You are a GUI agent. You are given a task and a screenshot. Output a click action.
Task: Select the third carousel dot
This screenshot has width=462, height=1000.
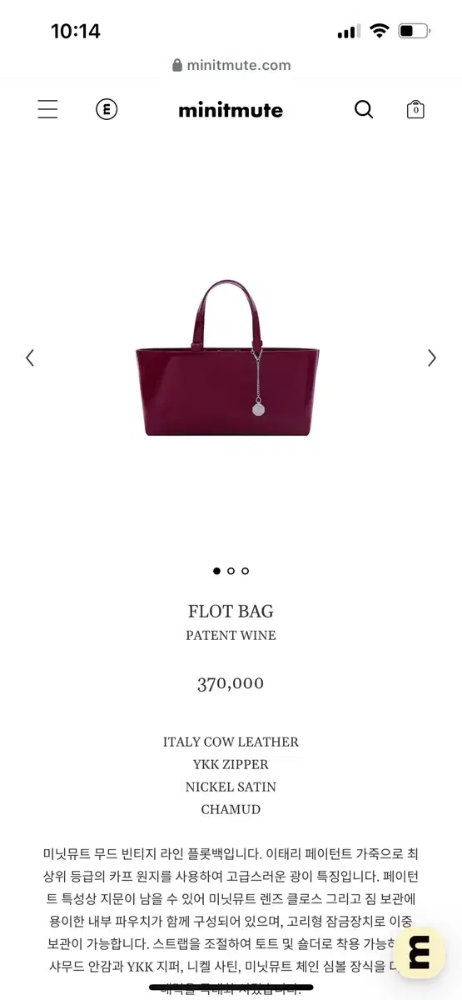pyautogui.click(x=245, y=571)
